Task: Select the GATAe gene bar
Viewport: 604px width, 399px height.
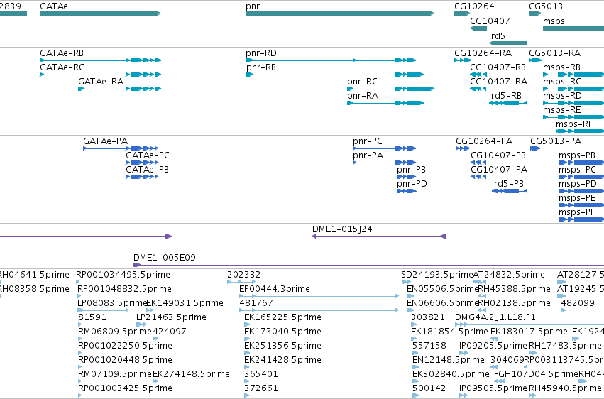Action: pyautogui.click(x=100, y=13)
